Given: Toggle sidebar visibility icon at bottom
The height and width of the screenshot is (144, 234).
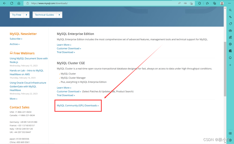Looking at the screenshot, I should point(230,133).
